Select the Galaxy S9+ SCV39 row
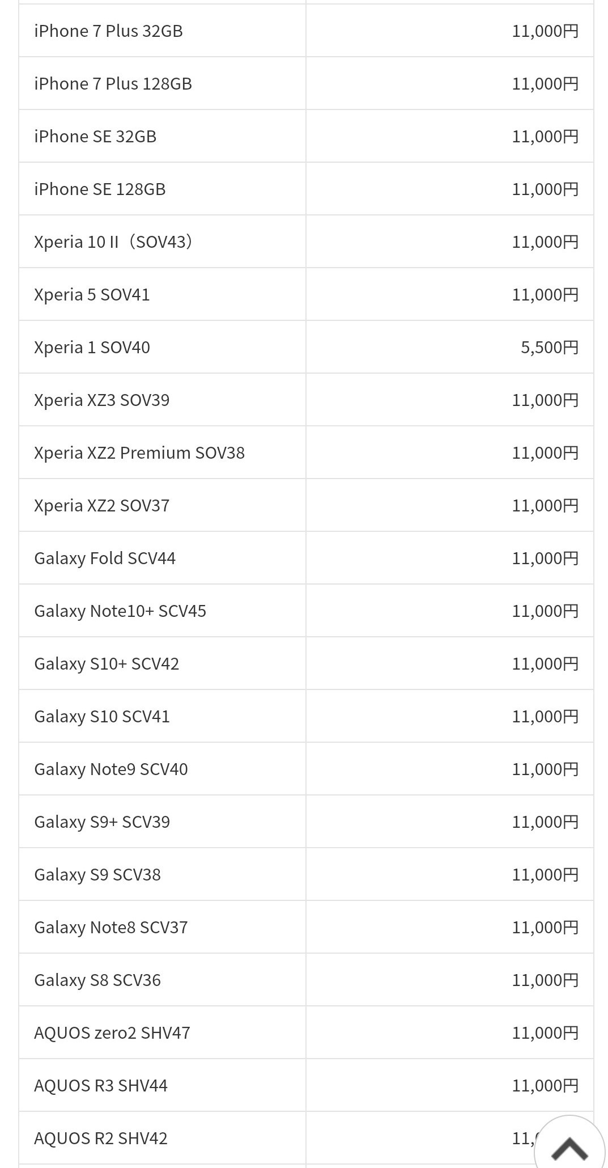608x1168 pixels. click(102, 822)
